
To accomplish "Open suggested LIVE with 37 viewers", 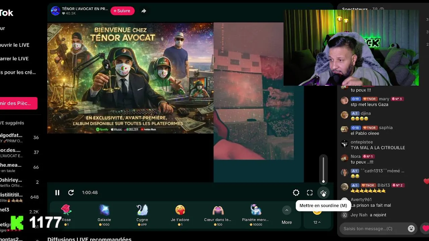I will (x=19, y=152).
